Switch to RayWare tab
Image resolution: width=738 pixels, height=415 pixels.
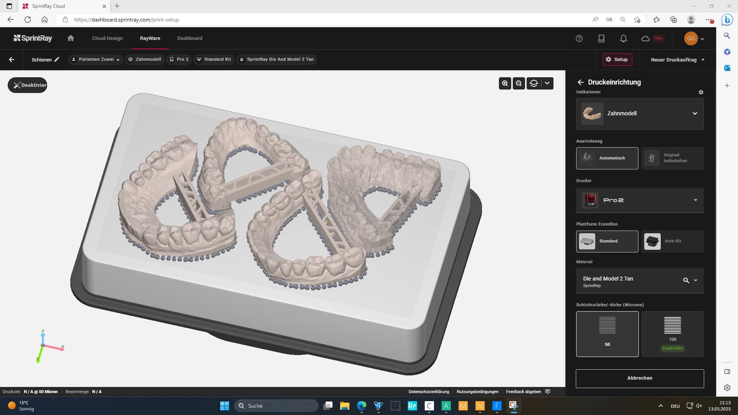(x=150, y=38)
